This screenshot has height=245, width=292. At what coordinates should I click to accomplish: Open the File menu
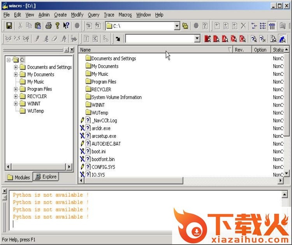[x=7, y=15]
